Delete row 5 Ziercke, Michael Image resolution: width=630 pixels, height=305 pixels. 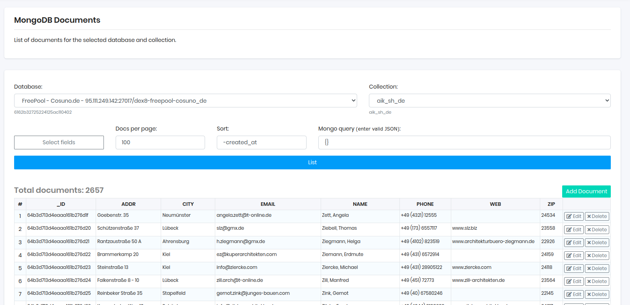tap(597, 269)
